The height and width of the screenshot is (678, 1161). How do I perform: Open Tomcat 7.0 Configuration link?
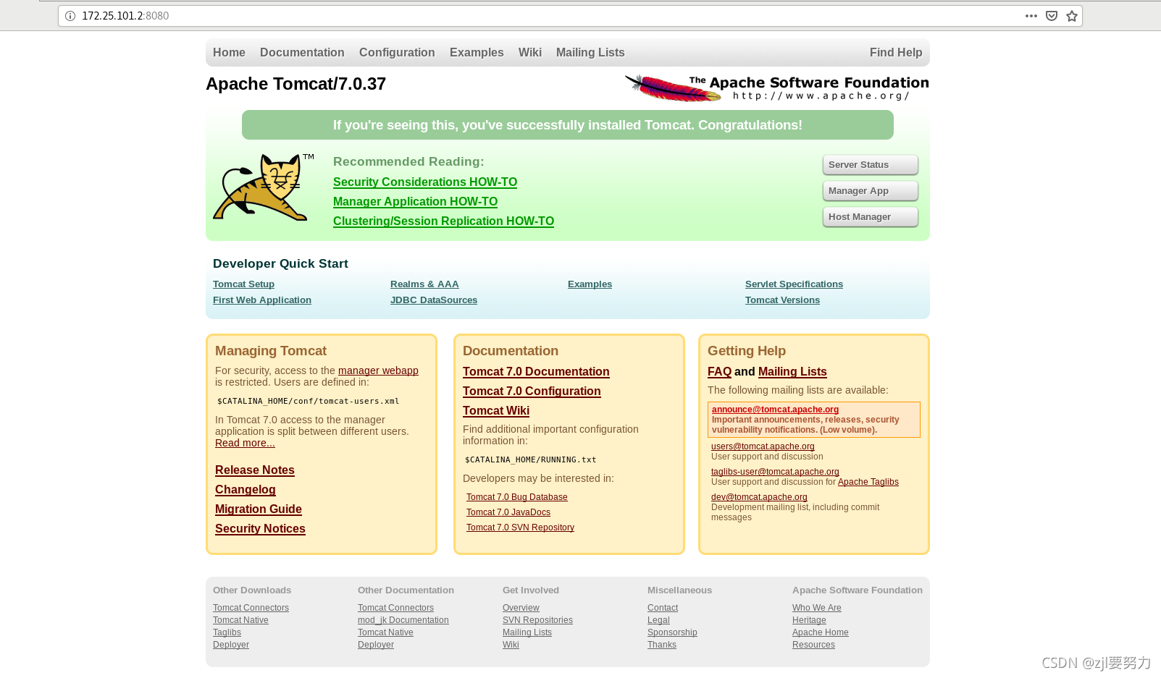tap(532, 391)
